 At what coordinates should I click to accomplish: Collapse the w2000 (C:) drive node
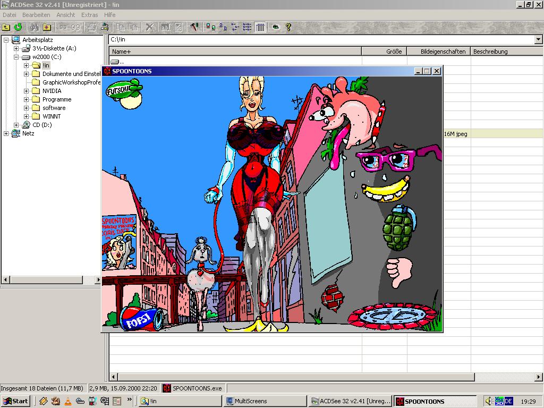coord(16,57)
